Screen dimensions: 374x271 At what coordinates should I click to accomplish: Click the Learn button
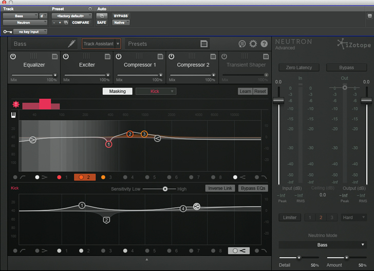click(245, 91)
